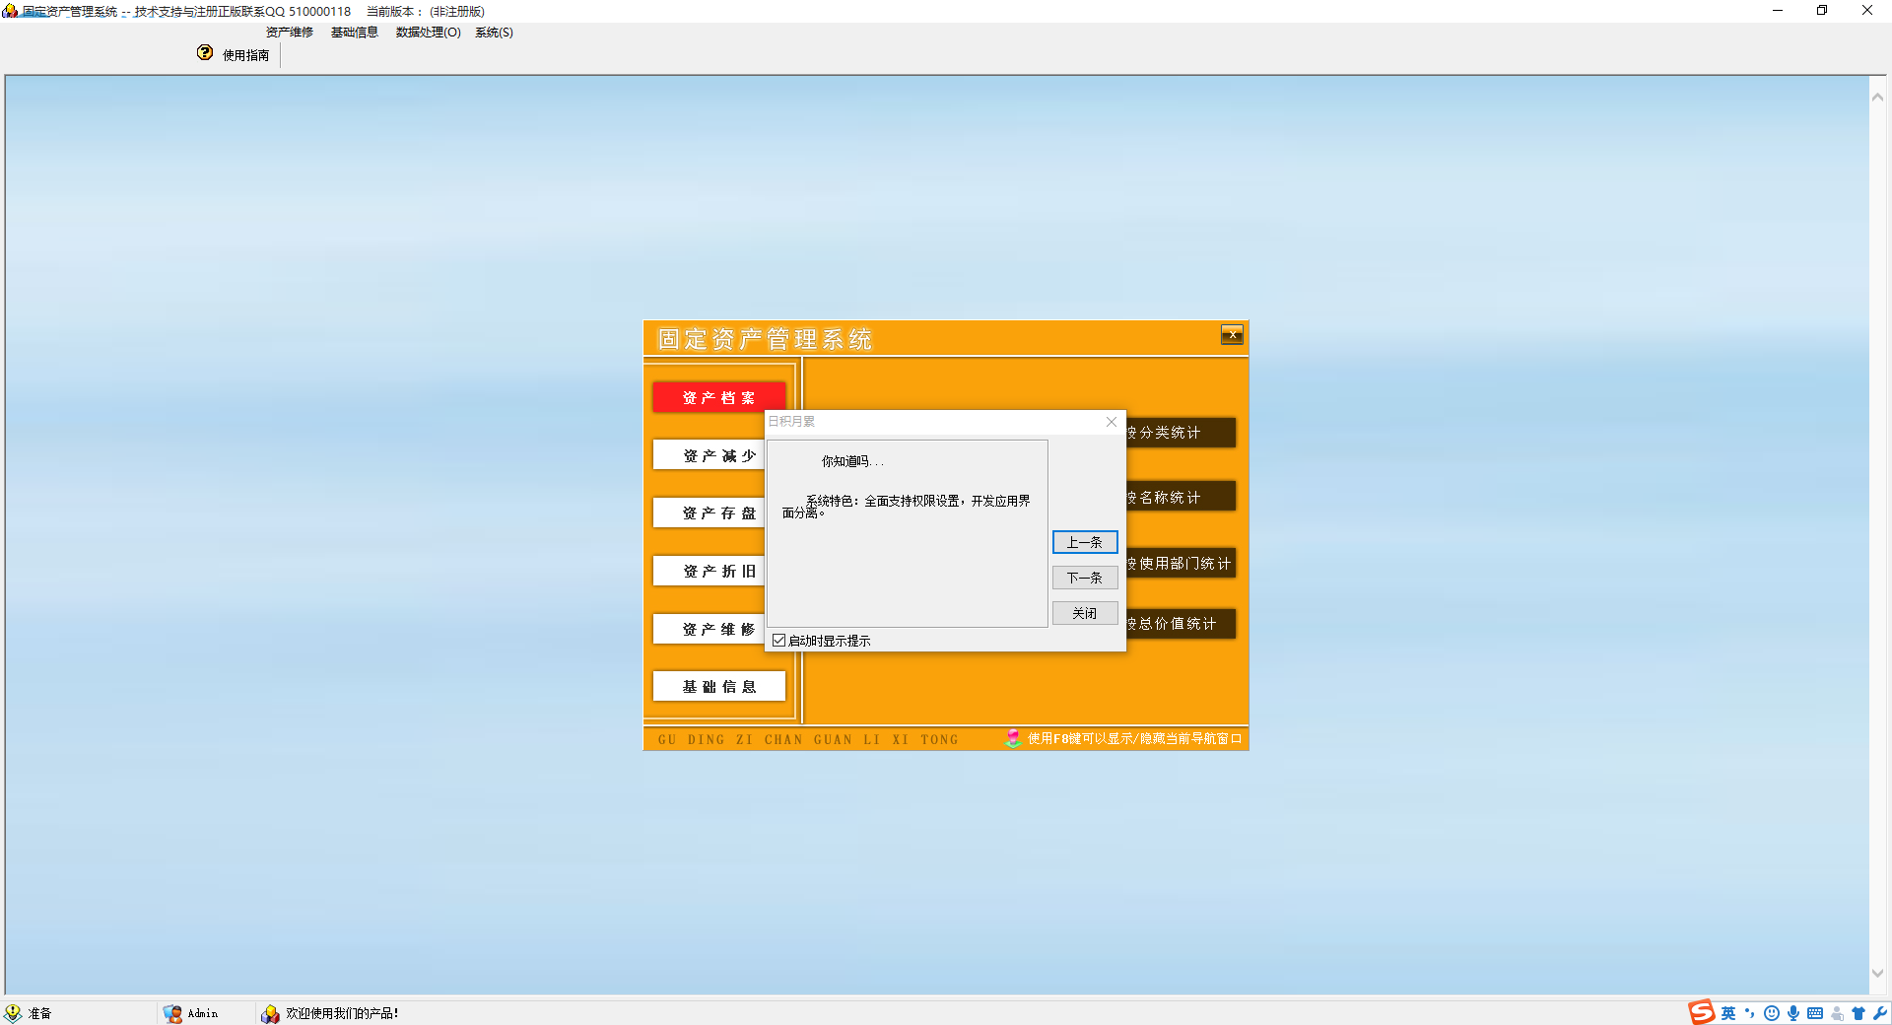Click the 准备 lightbulb status icon

[x=13, y=1013]
